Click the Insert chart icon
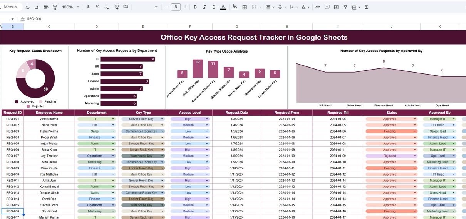Screen dimensions: 466x219 tap(336, 7)
